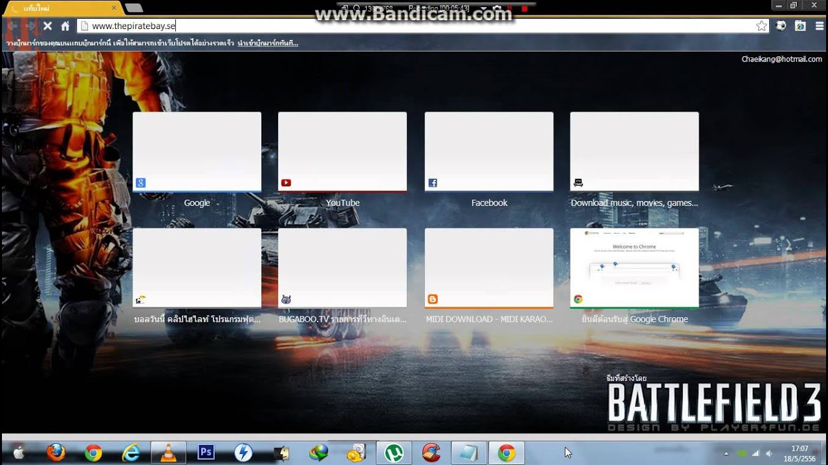Select the active new tab
Viewport: 828px width, 465px height.
click(x=61, y=8)
